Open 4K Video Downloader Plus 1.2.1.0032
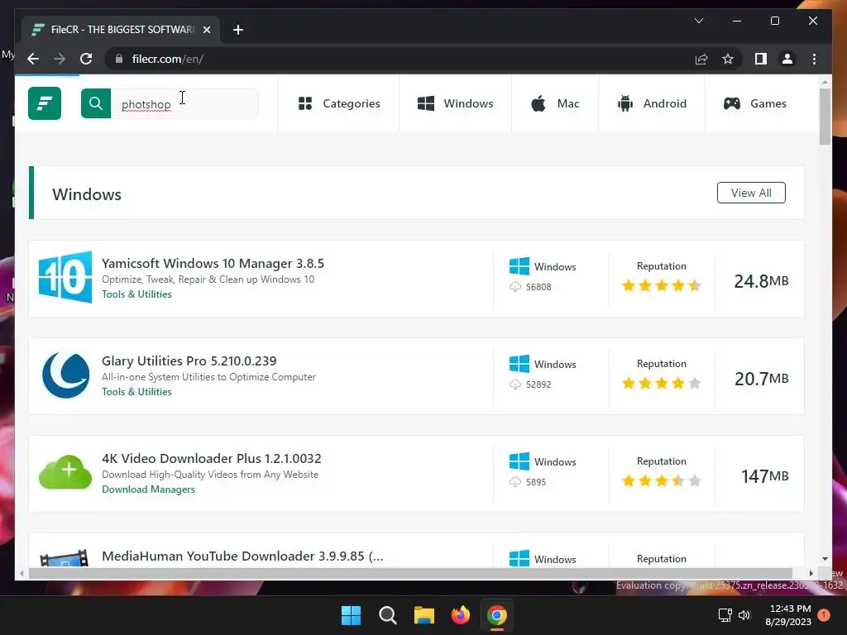This screenshot has width=847, height=635. click(211, 458)
